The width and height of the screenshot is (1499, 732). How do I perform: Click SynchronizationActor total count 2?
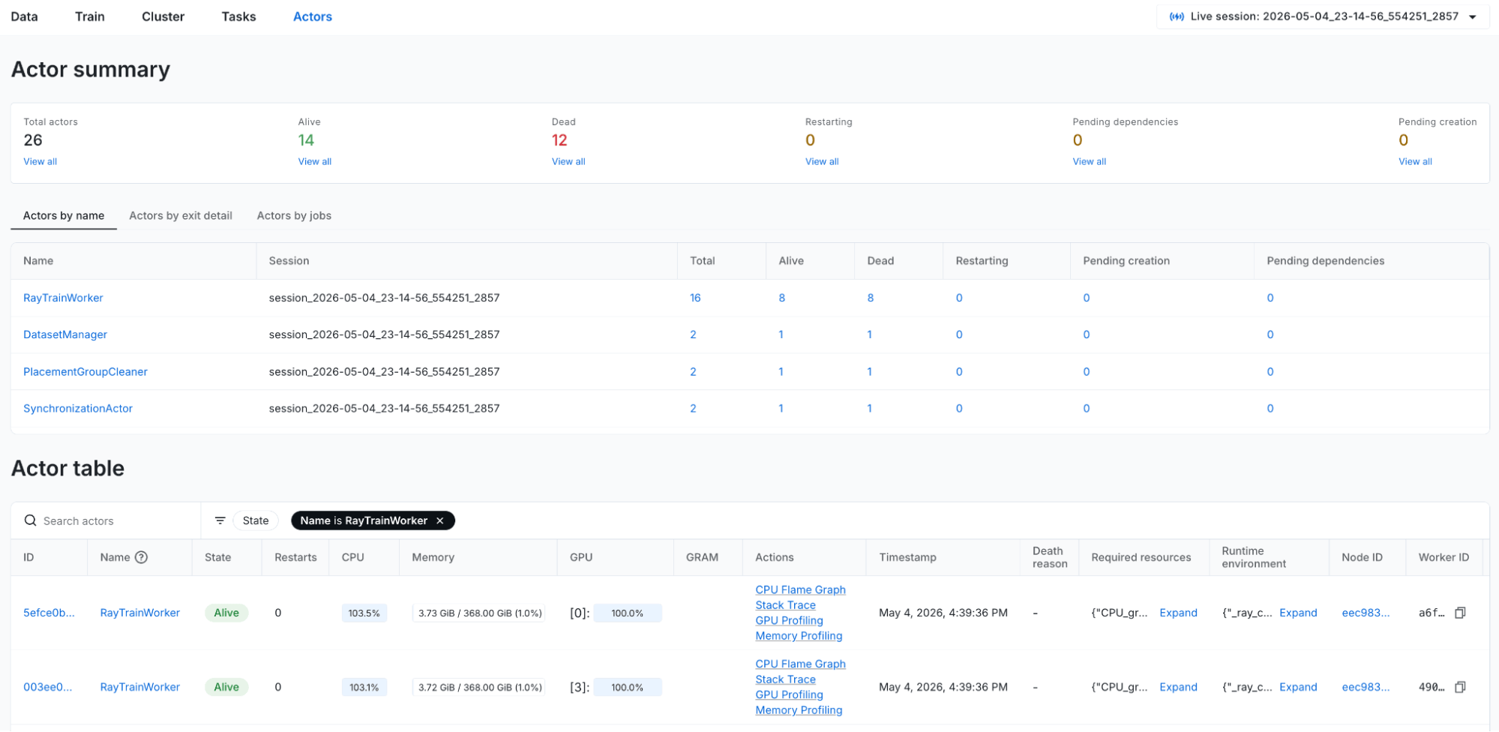pos(693,408)
